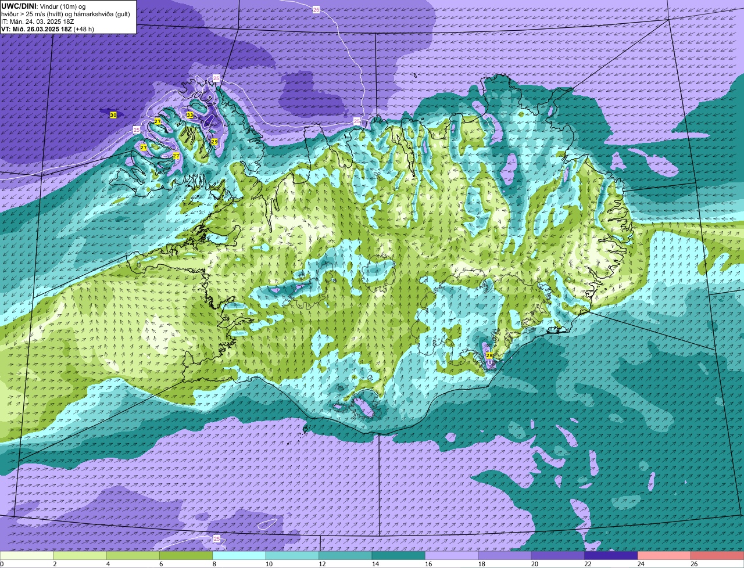Click the 16–18 m/s lavender legend swatch

452,555
